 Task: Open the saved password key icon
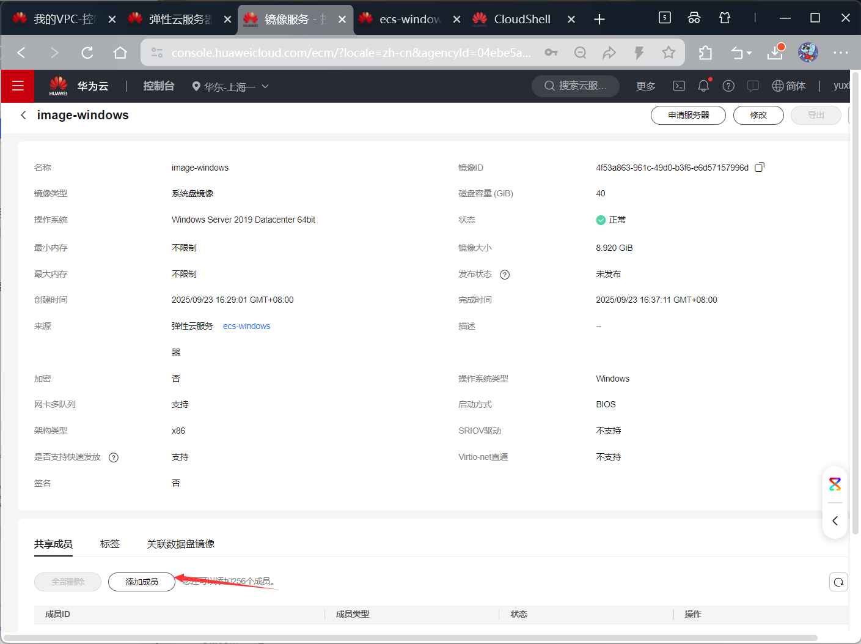coord(551,53)
